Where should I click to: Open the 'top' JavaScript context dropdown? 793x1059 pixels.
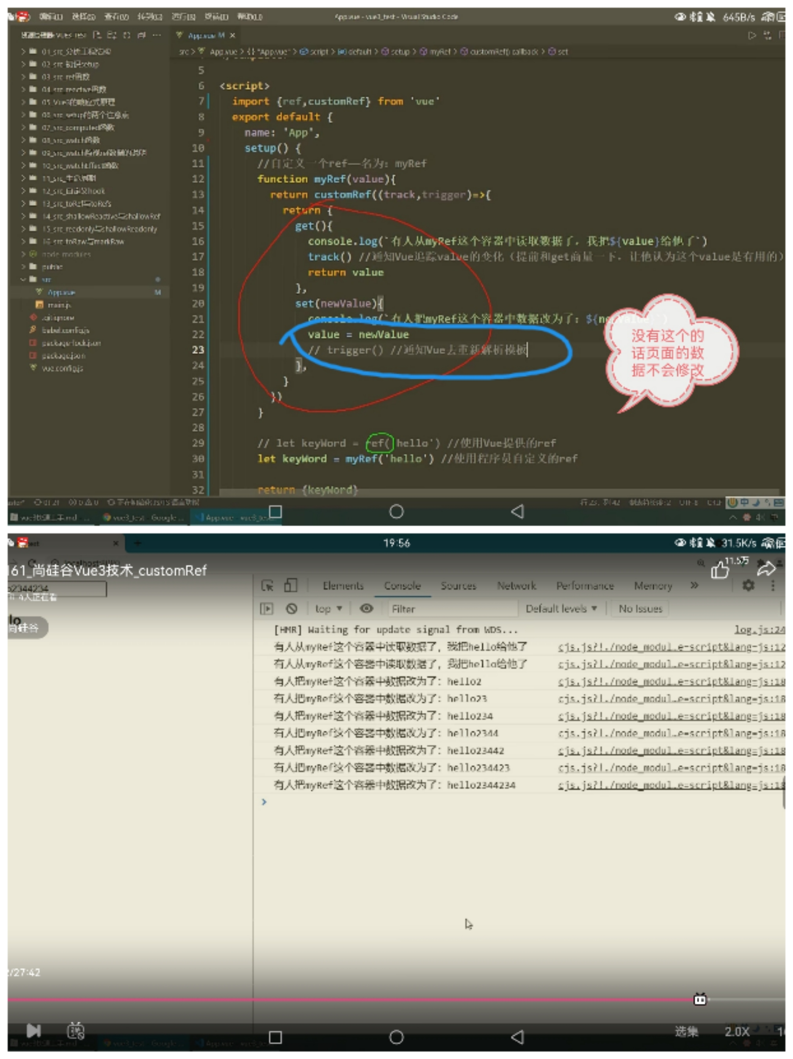329,609
